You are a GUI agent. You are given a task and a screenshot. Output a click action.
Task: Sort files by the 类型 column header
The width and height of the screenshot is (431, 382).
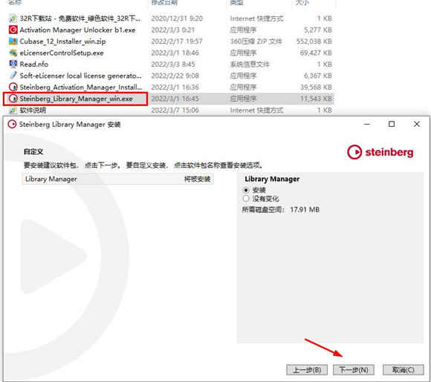pyautogui.click(x=236, y=2)
